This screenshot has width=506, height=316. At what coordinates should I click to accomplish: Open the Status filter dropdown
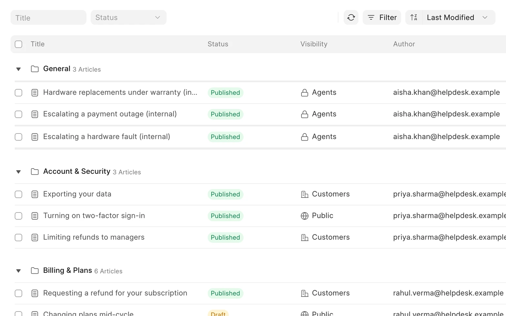(x=128, y=17)
